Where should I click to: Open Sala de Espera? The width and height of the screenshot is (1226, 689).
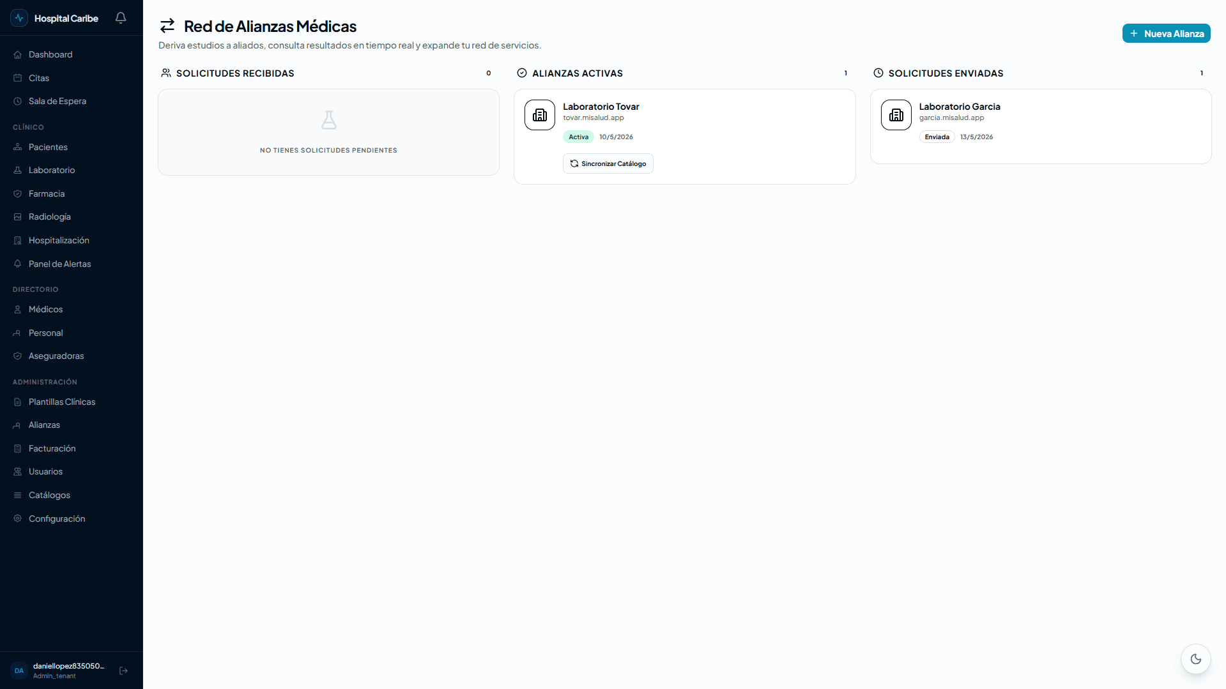pos(72,102)
